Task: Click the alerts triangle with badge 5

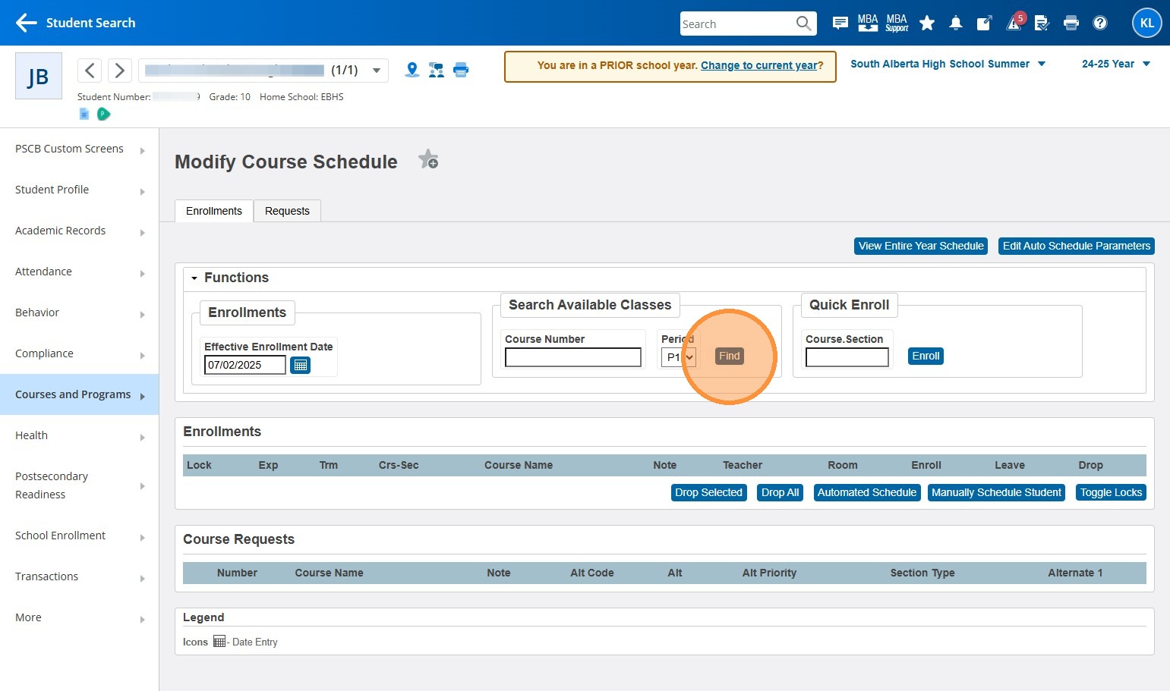Action: (x=1014, y=24)
